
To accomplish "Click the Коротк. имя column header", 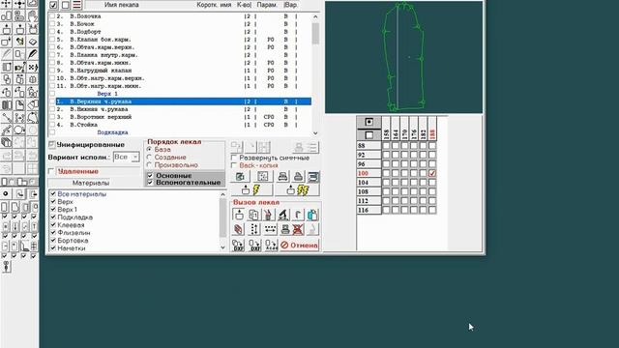I will point(214,5).
